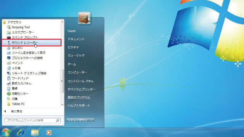This screenshot has width=244, height=137.
Task: Click the サウンド レコーダー microphone icon
Action: 9,43
